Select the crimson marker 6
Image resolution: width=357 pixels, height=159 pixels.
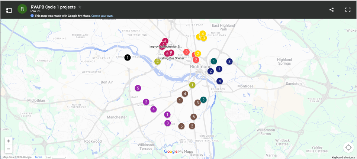tap(167, 54)
